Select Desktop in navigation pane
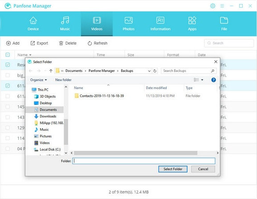Viewport: 257px width, 199px height. pos(43,103)
